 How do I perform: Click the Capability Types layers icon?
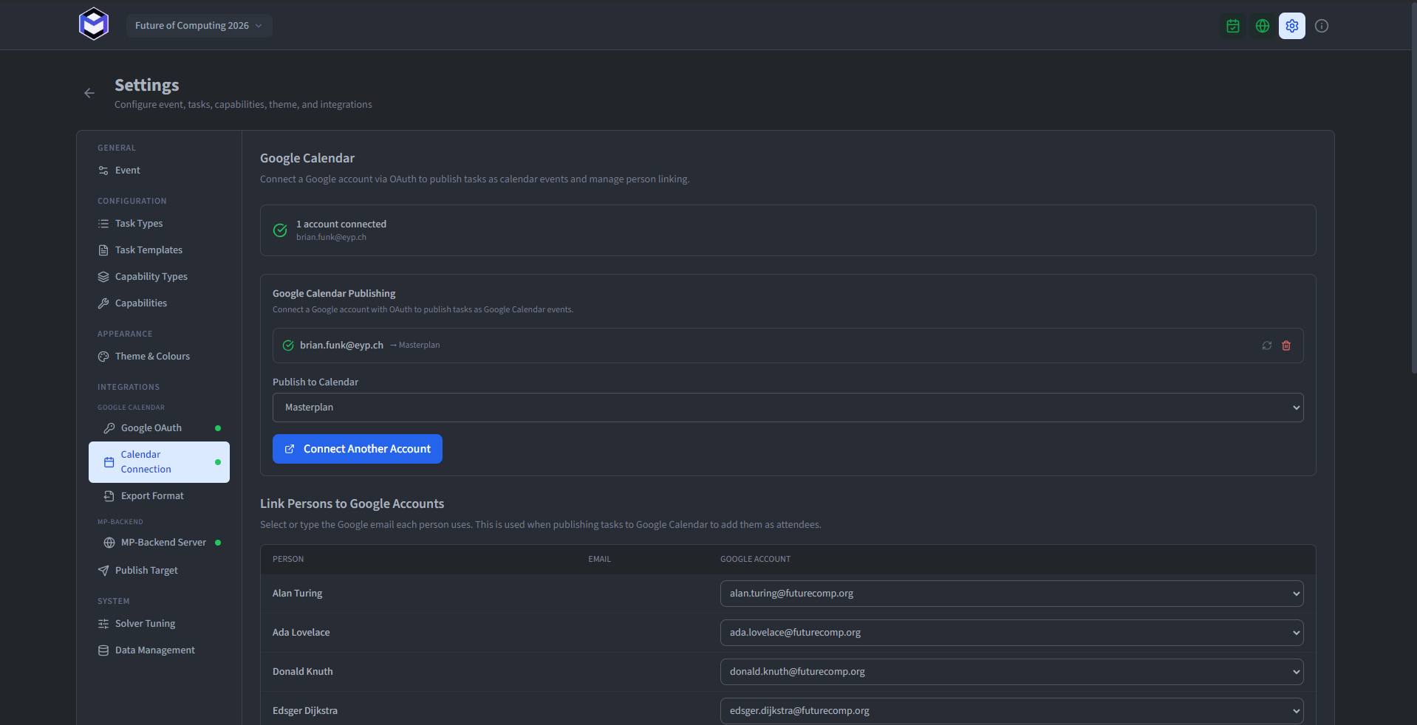click(x=103, y=277)
